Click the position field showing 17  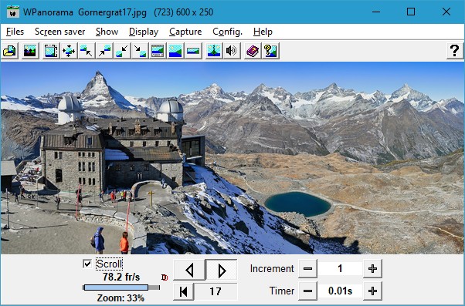click(216, 291)
